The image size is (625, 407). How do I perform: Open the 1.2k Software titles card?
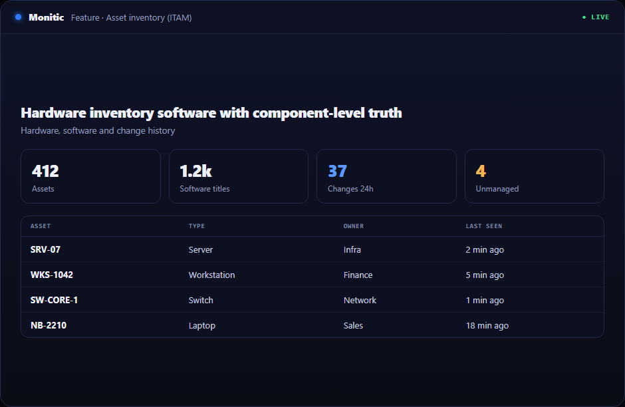(238, 176)
